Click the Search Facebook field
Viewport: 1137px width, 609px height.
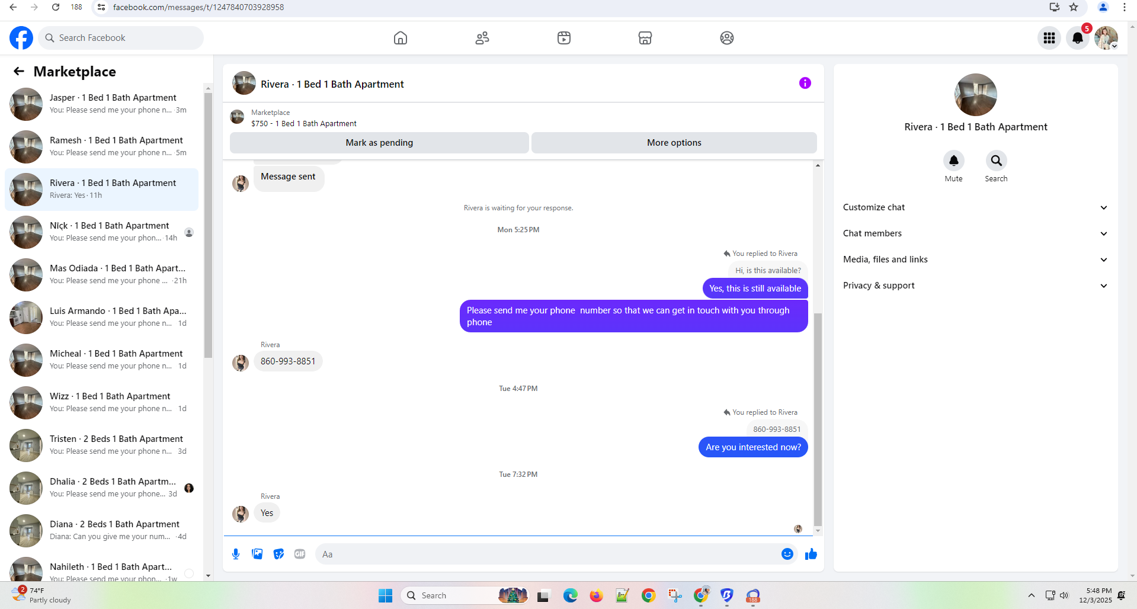tap(121, 38)
